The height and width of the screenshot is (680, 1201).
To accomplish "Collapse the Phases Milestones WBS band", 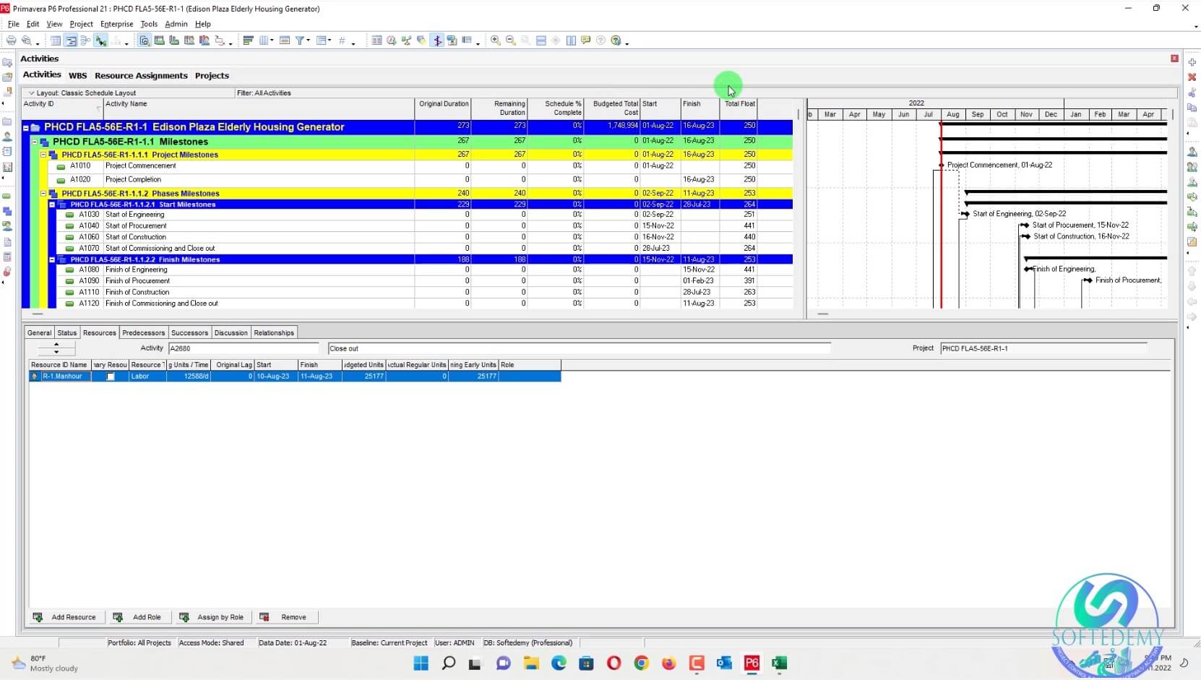I will 43,194.
